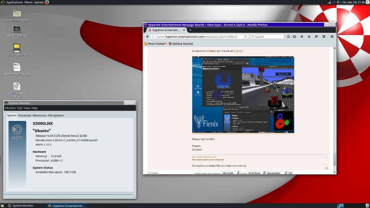Switch to the Resources tab

click(39, 115)
